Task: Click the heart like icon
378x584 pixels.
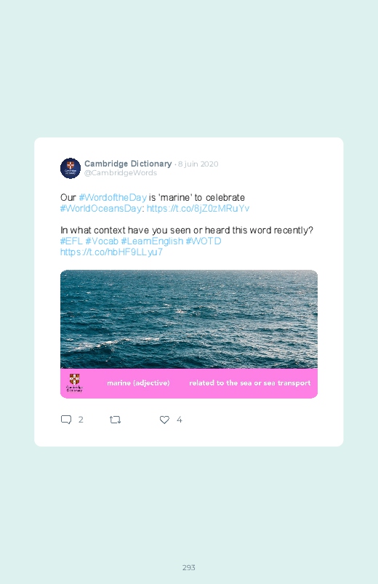Action: tap(164, 420)
